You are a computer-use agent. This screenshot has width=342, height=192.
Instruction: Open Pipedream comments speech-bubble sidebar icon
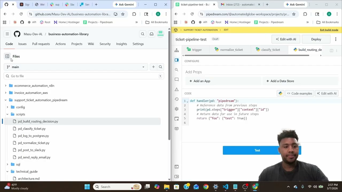click(x=177, y=79)
